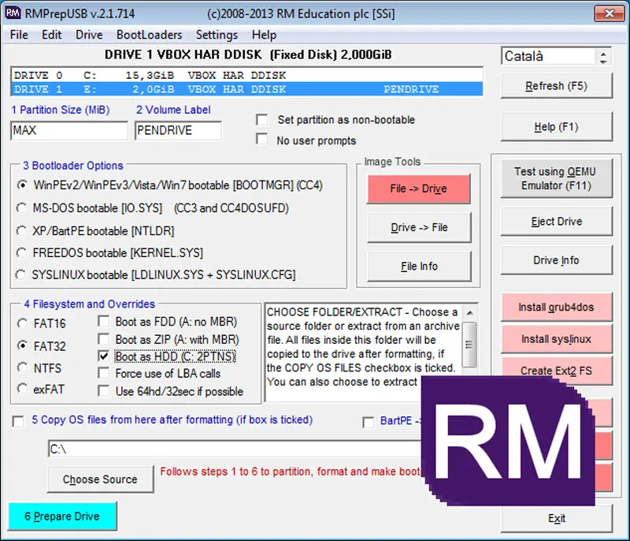Click Exit button
The width and height of the screenshot is (630, 541).
coord(556,518)
